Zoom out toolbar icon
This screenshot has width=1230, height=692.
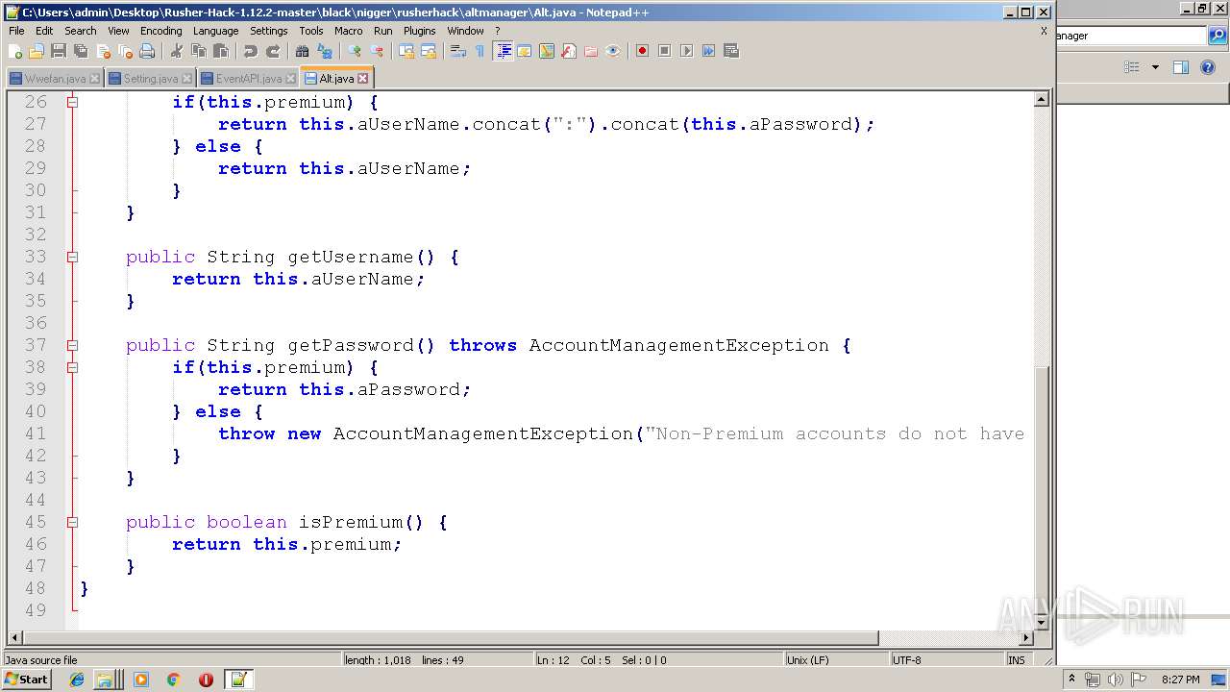377,51
